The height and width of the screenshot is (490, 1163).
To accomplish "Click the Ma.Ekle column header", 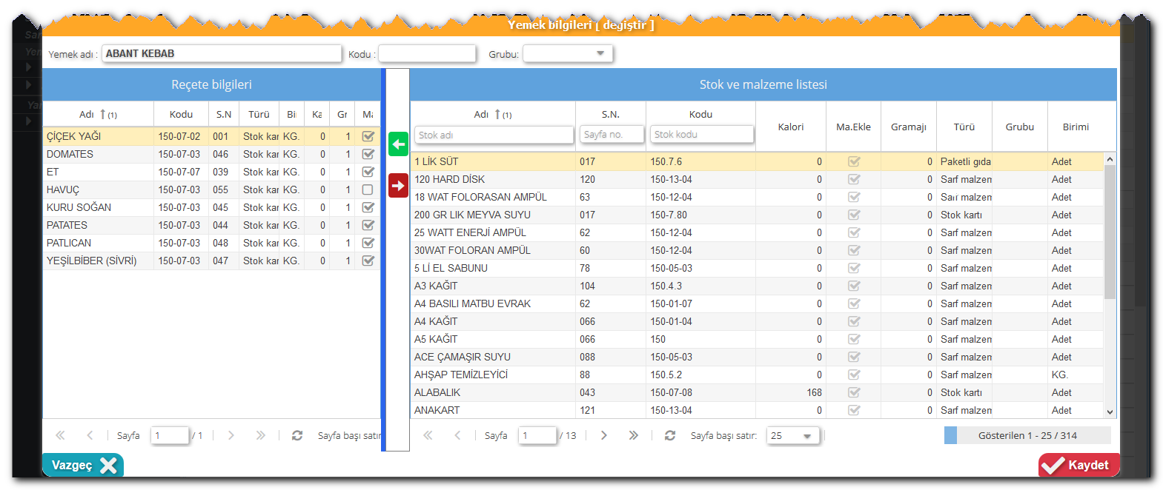I will [853, 127].
